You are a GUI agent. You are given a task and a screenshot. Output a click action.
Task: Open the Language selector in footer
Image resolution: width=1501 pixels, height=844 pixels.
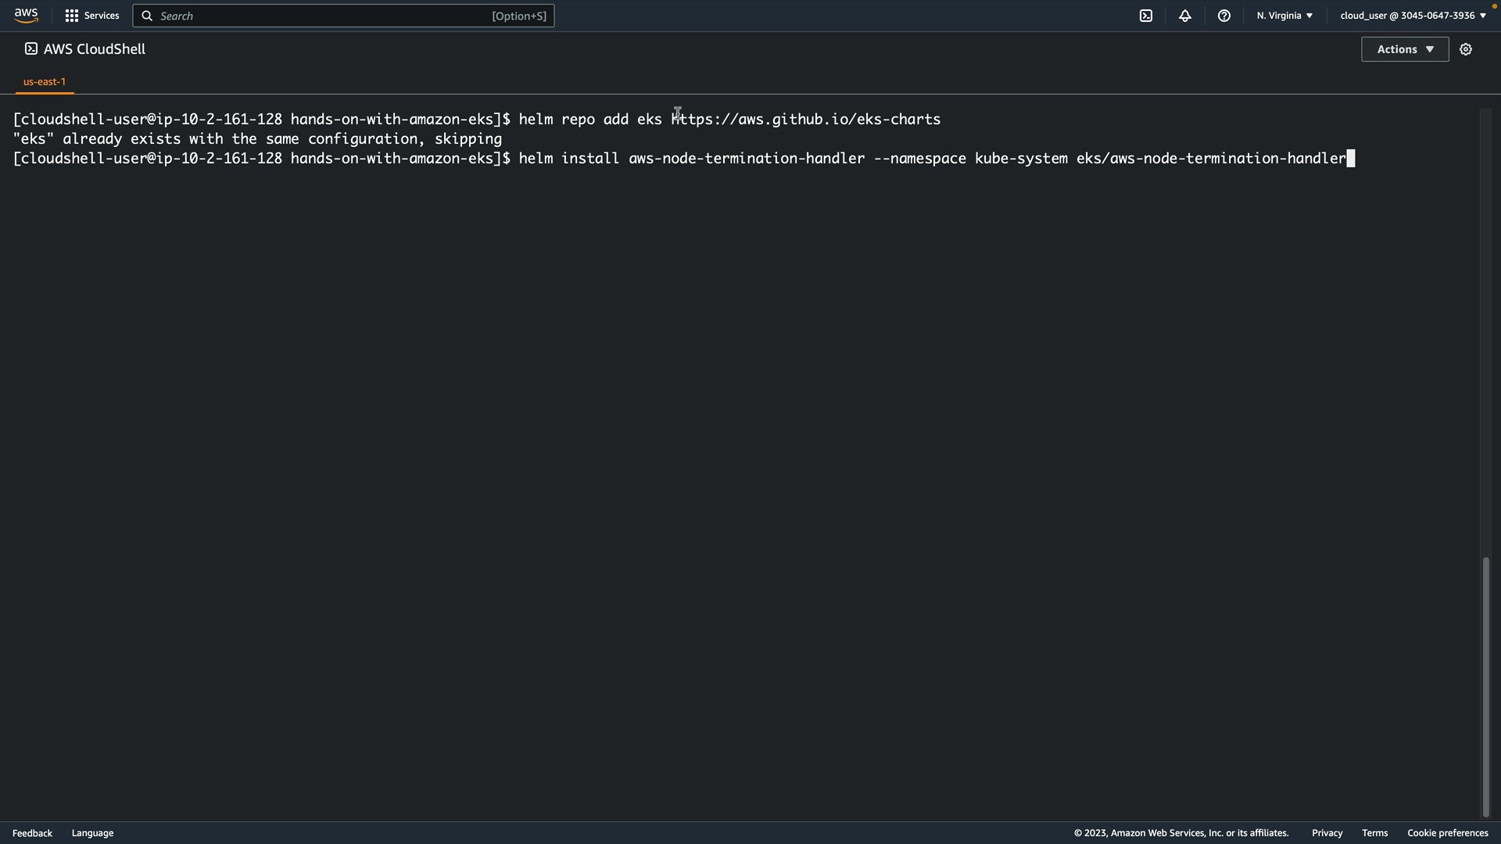[92, 833]
